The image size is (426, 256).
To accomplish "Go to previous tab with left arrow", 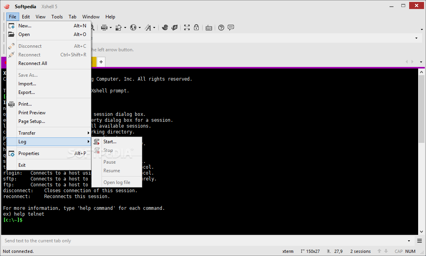I will [x=407, y=62].
